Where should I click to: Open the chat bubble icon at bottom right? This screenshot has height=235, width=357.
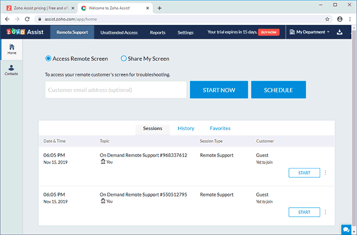coord(346,229)
